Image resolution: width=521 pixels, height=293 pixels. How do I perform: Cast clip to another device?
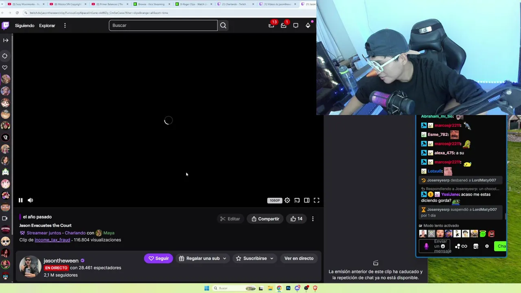297,200
